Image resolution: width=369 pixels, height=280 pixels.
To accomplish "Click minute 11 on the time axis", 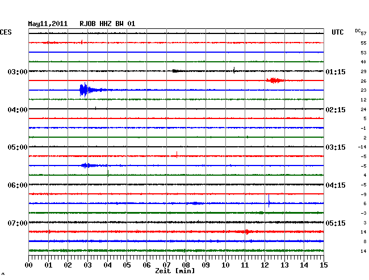I will point(245,265).
